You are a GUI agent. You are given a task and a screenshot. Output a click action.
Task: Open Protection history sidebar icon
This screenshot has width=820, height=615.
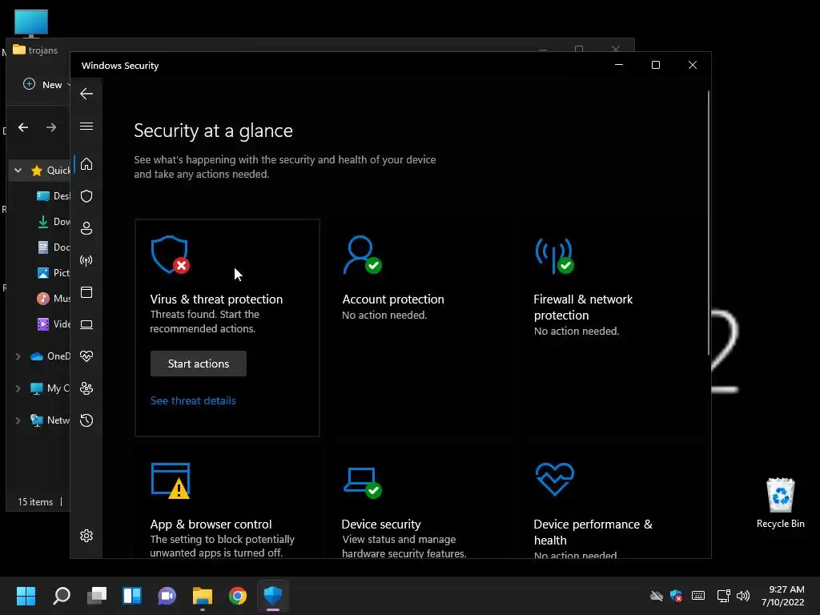click(x=86, y=420)
